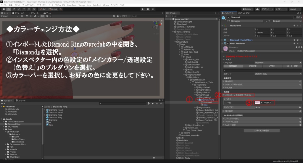Image resolution: width=303 pixels, height=163 pixels.
Task: Click the コンポーネントを追加 button
Action: click(x=262, y=130)
